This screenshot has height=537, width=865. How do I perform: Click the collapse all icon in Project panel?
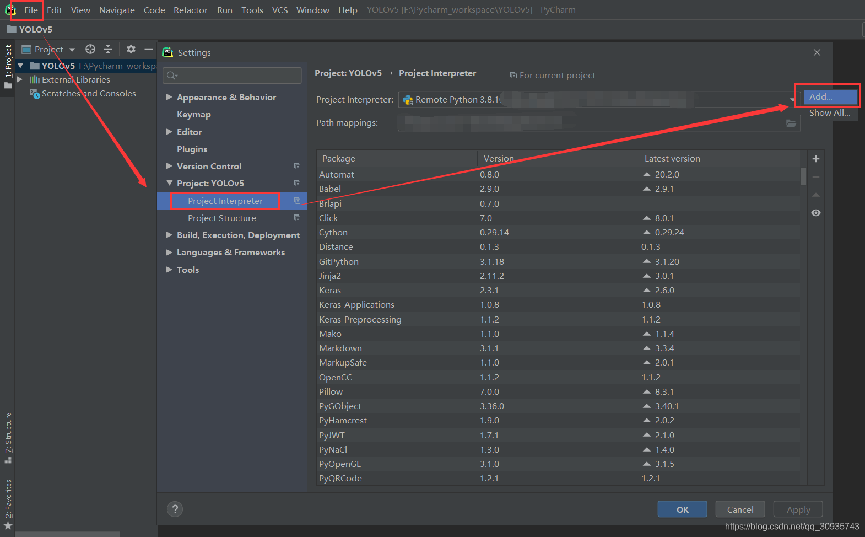pyautogui.click(x=108, y=49)
